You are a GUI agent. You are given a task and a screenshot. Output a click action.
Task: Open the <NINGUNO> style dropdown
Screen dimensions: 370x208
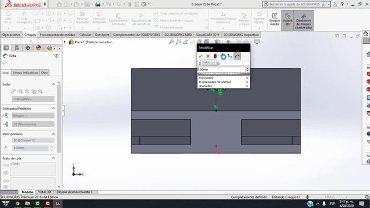(x=33, y=99)
